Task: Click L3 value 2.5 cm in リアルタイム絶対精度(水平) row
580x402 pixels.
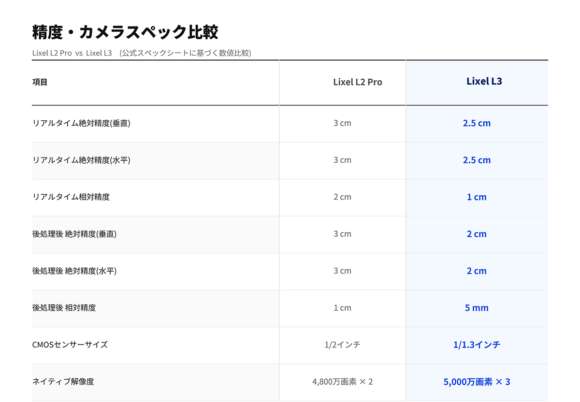Action: (477, 160)
